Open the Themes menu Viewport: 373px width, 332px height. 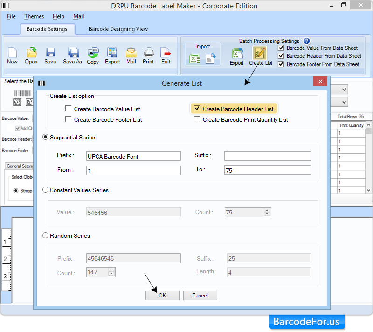(34, 16)
